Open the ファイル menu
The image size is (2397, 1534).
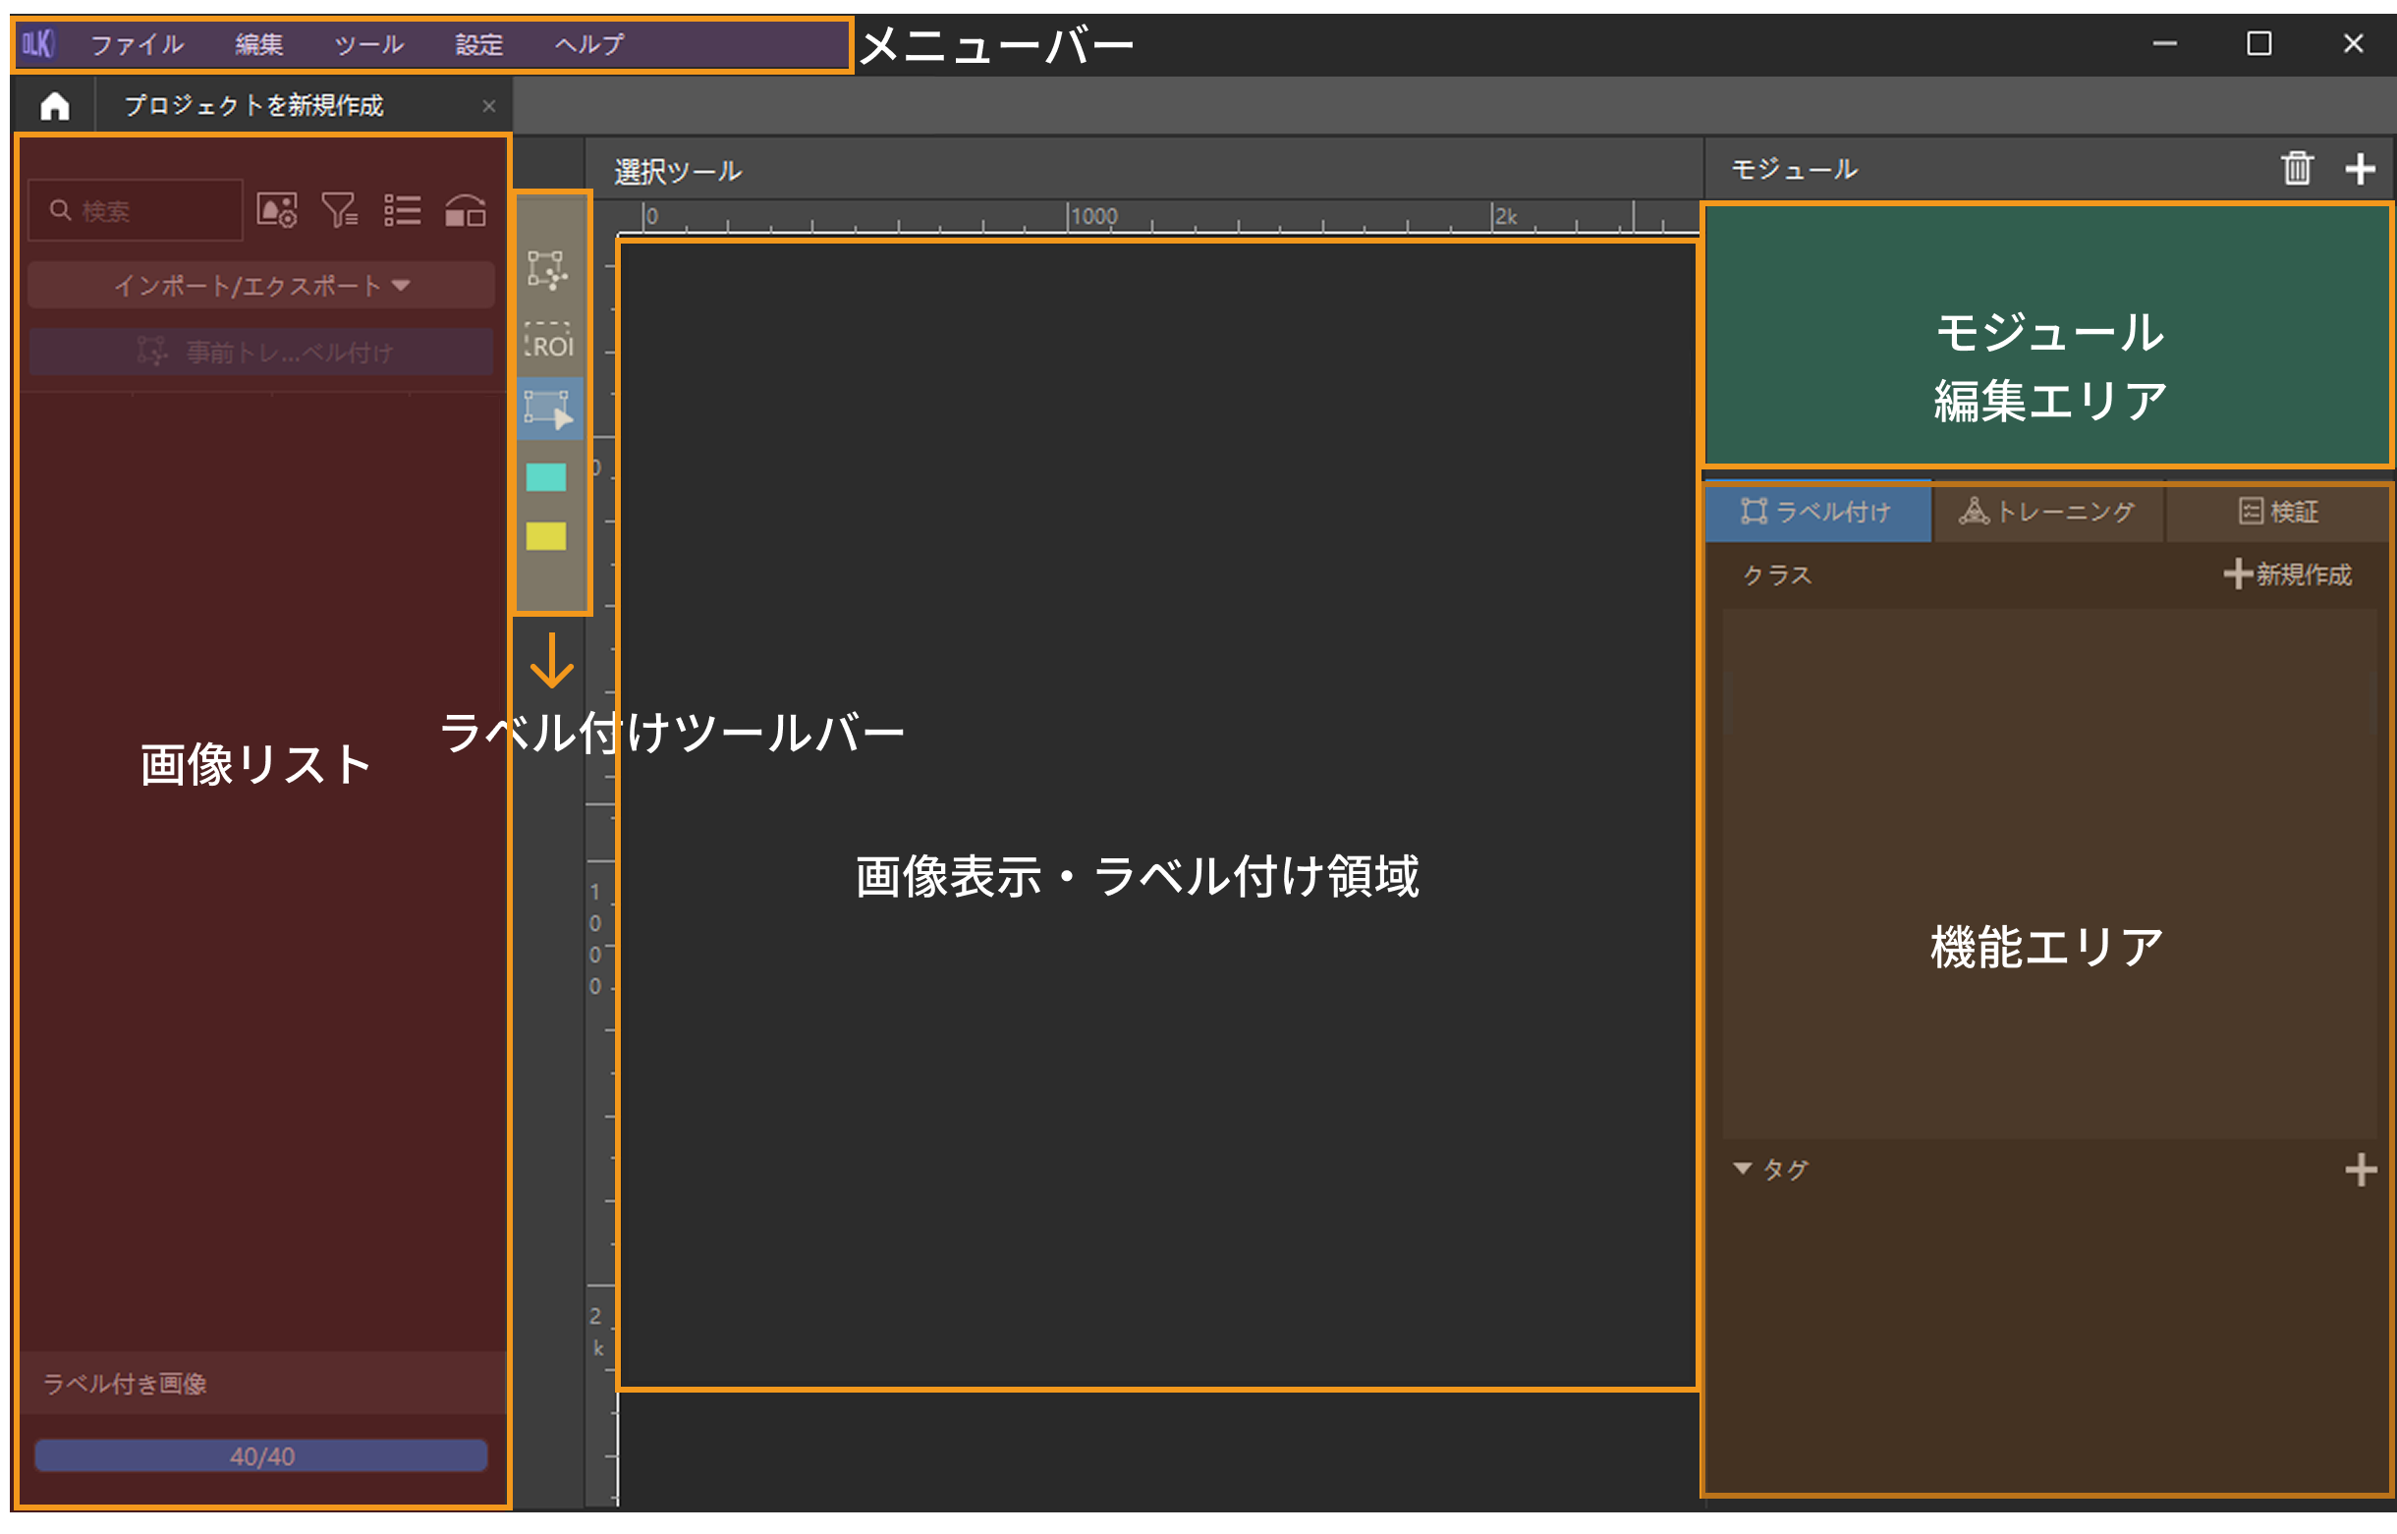tap(137, 45)
